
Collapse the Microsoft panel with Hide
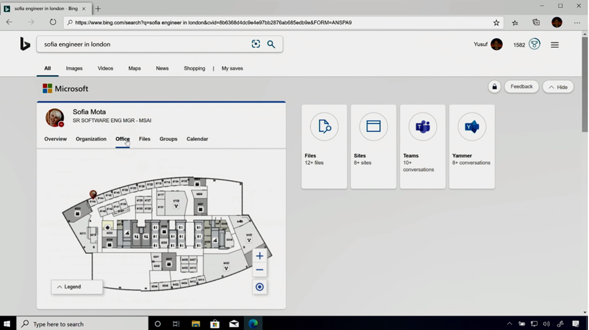point(557,87)
